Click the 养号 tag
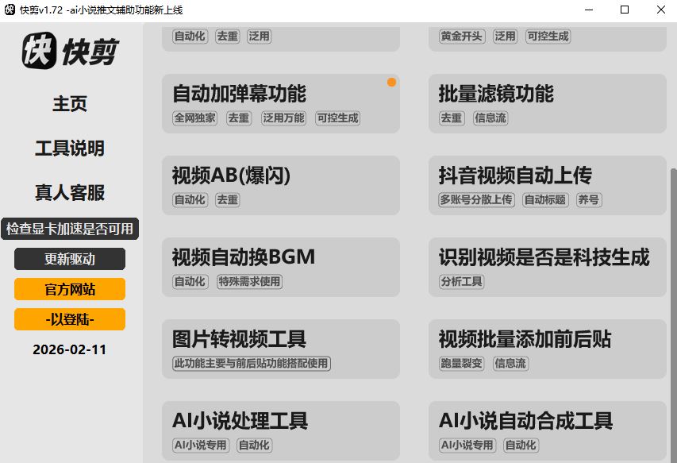The image size is (677, 463). [589, 199]
